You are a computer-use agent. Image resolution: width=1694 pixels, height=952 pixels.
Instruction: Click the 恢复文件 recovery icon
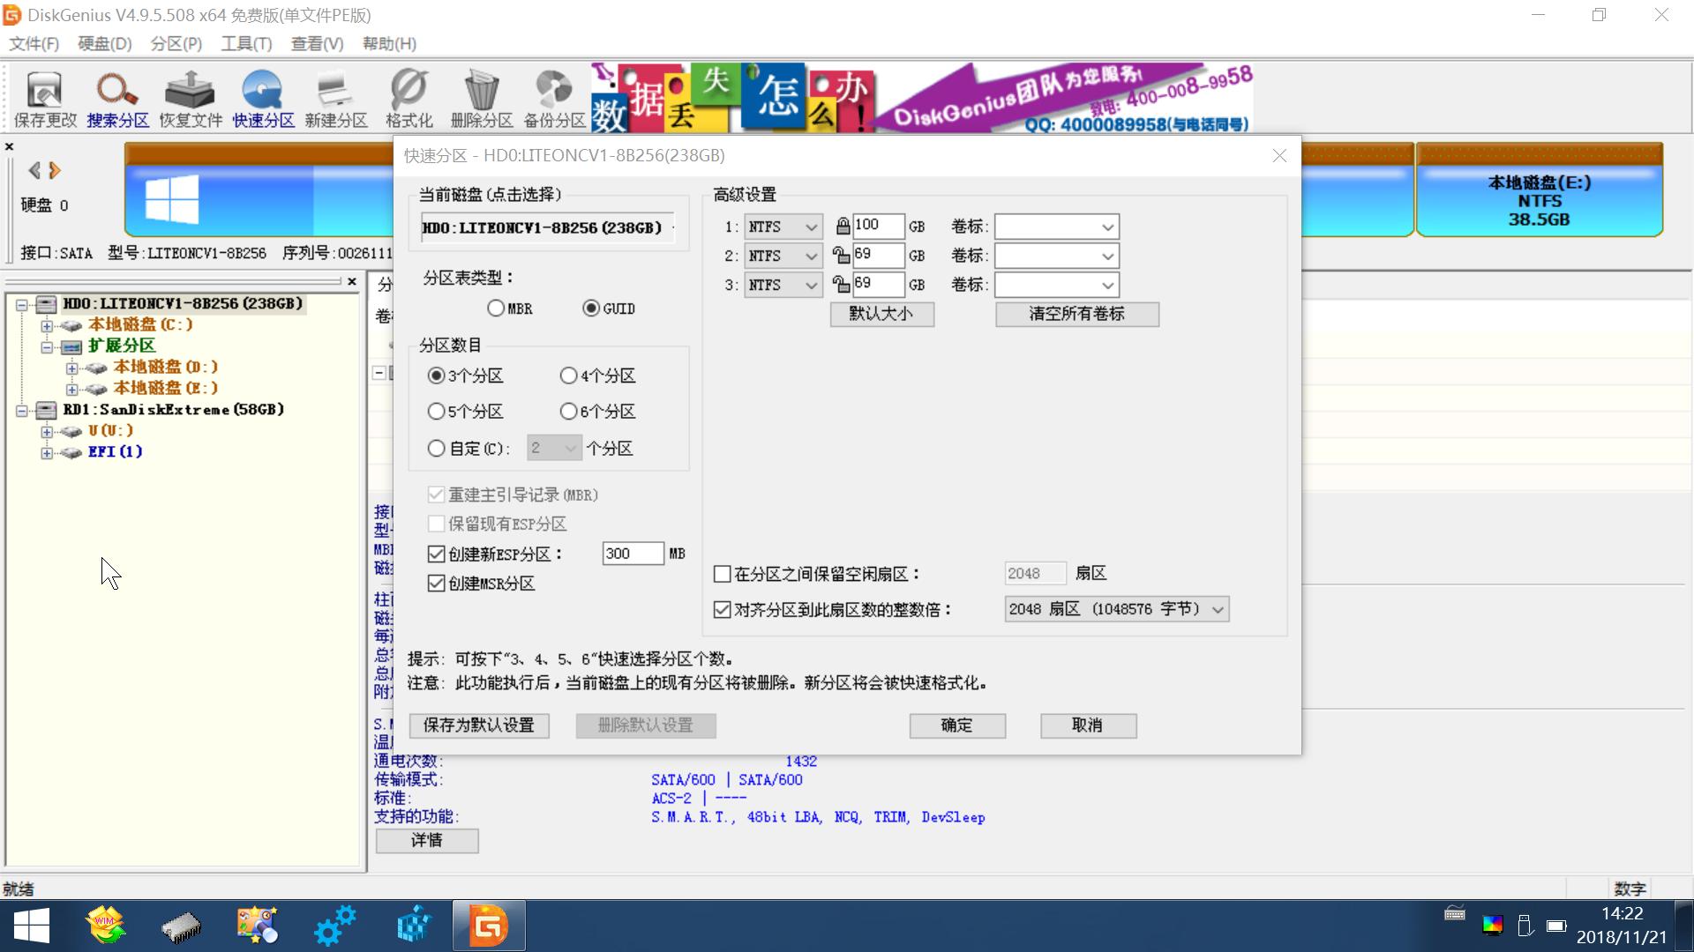coord(189,97)
